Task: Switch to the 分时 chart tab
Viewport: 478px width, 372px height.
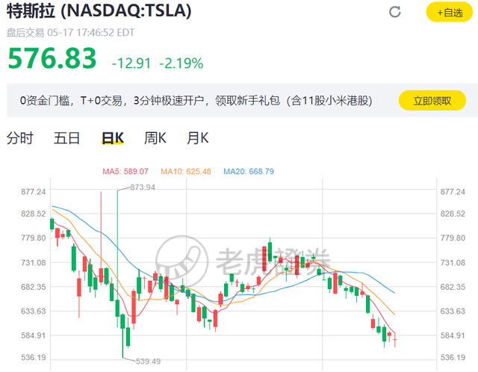Action: (20, 138)
